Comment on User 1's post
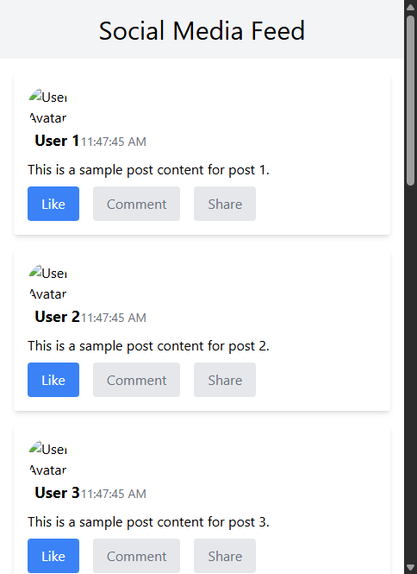This screenshot has width=417, height=574. click(x=136, y=204)
